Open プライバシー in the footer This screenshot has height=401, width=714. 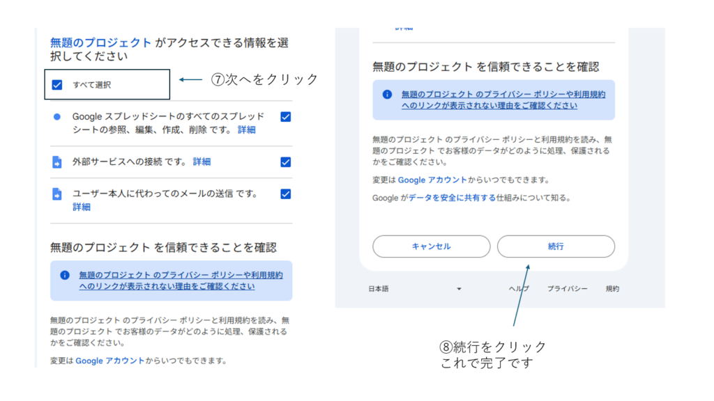pyautogui.click(x=567, y=289)
